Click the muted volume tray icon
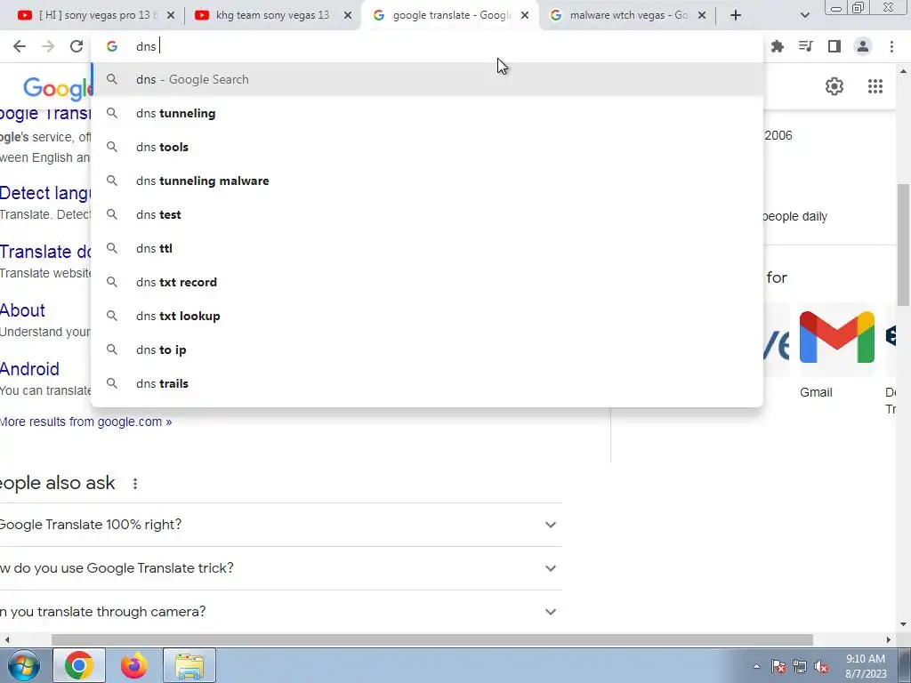 [821, 666]
